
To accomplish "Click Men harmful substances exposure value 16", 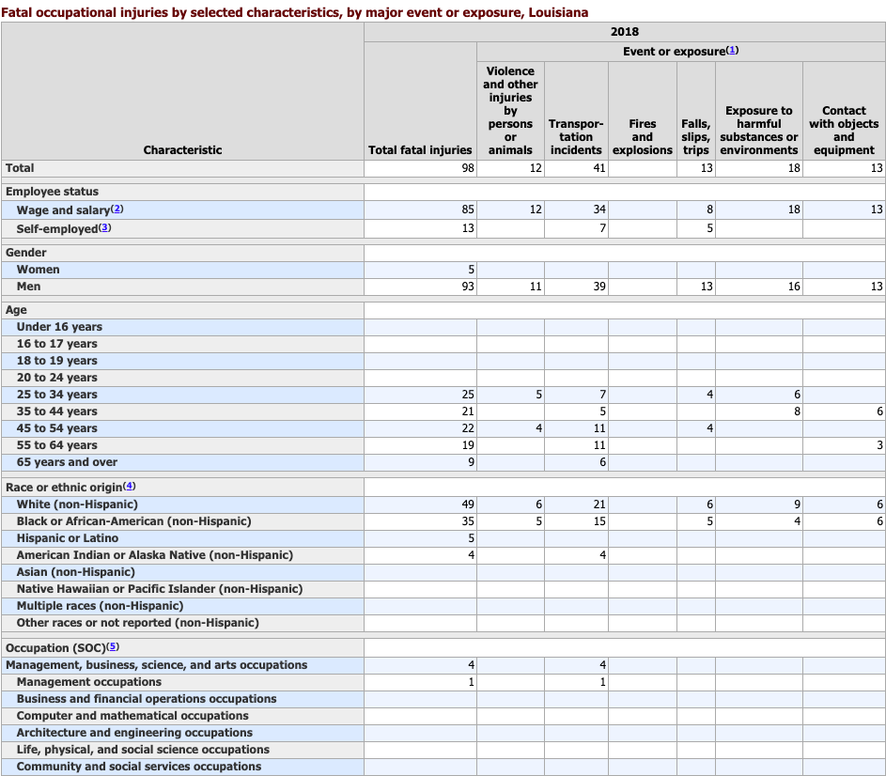I will [x=794, y=287].
